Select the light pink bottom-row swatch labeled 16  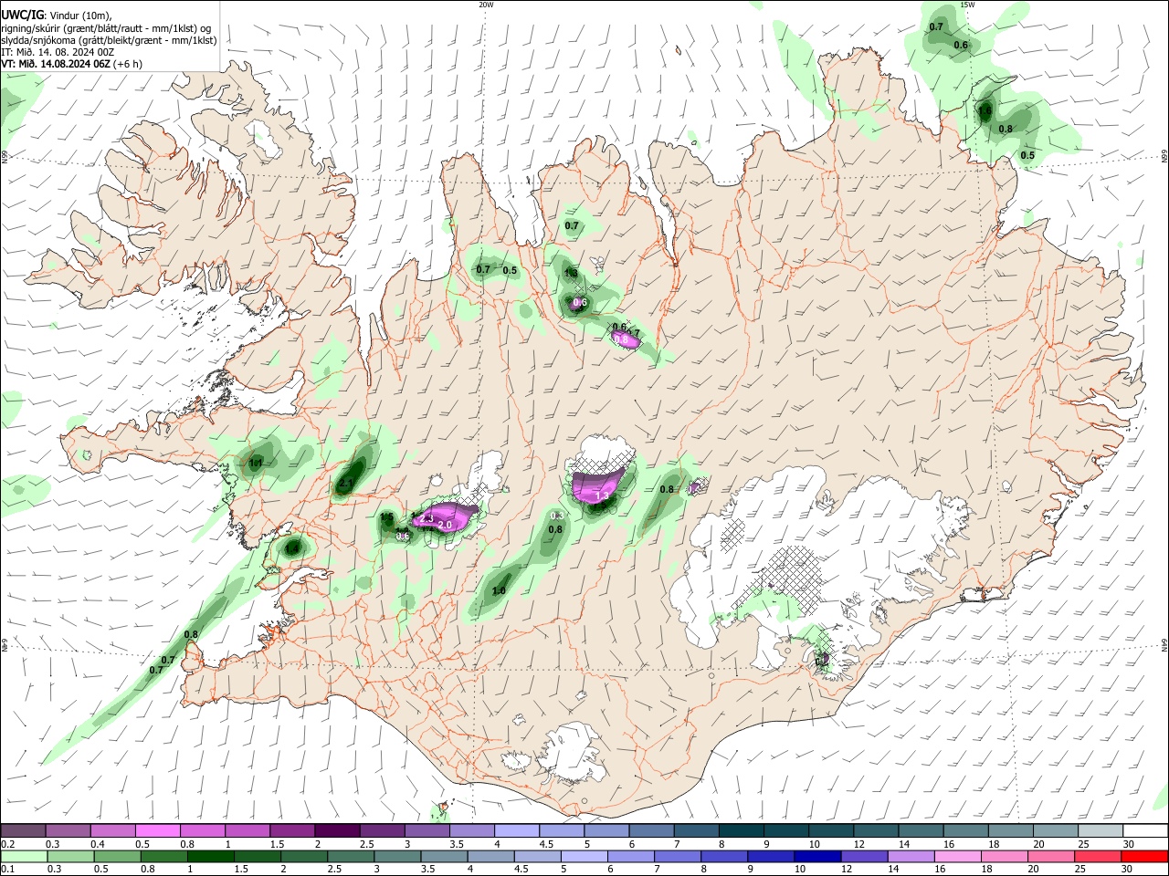[956, 856]
